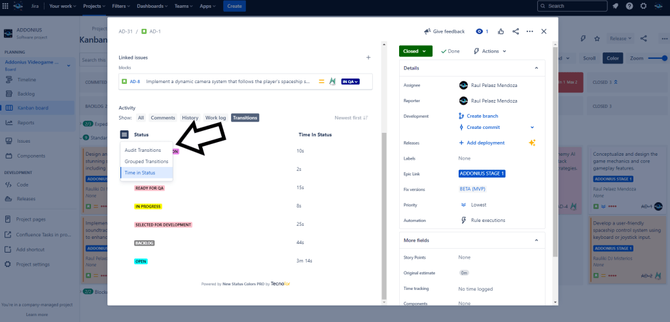
Task: Click the watch issue eye icon
Action: (480, 31)
